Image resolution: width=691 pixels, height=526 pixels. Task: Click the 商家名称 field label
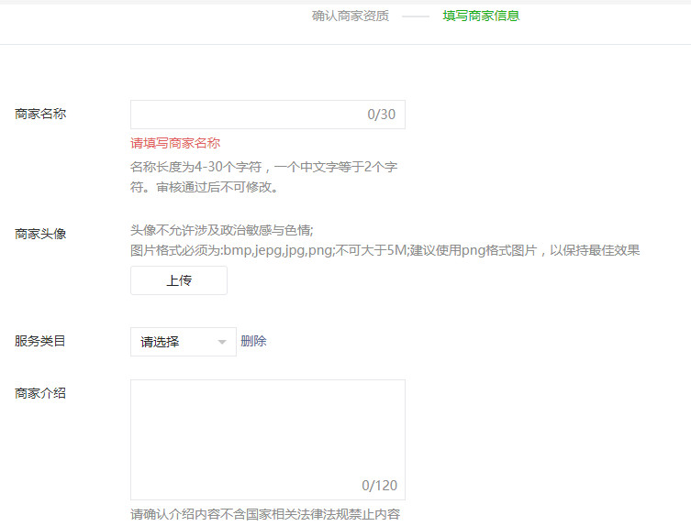point(40,114)
